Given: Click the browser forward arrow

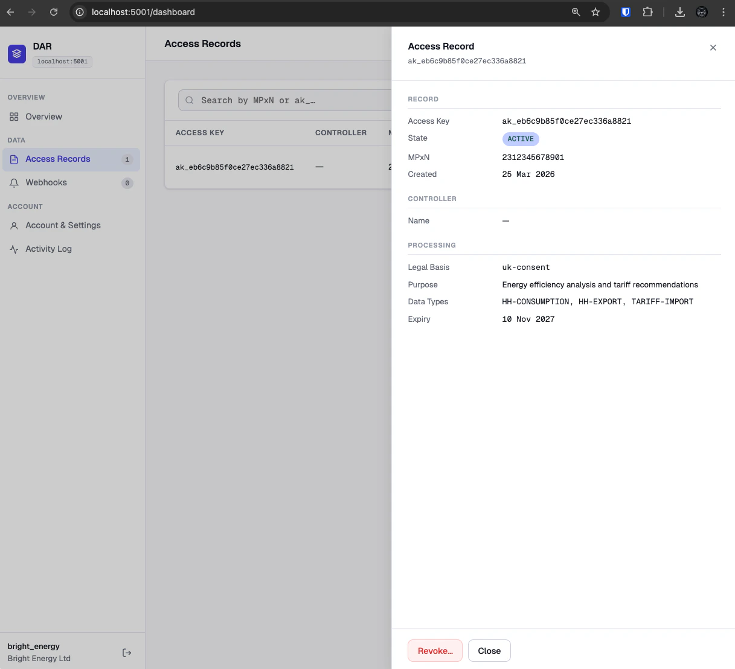Looking at the screenshot, I should [x=32, y=12].
